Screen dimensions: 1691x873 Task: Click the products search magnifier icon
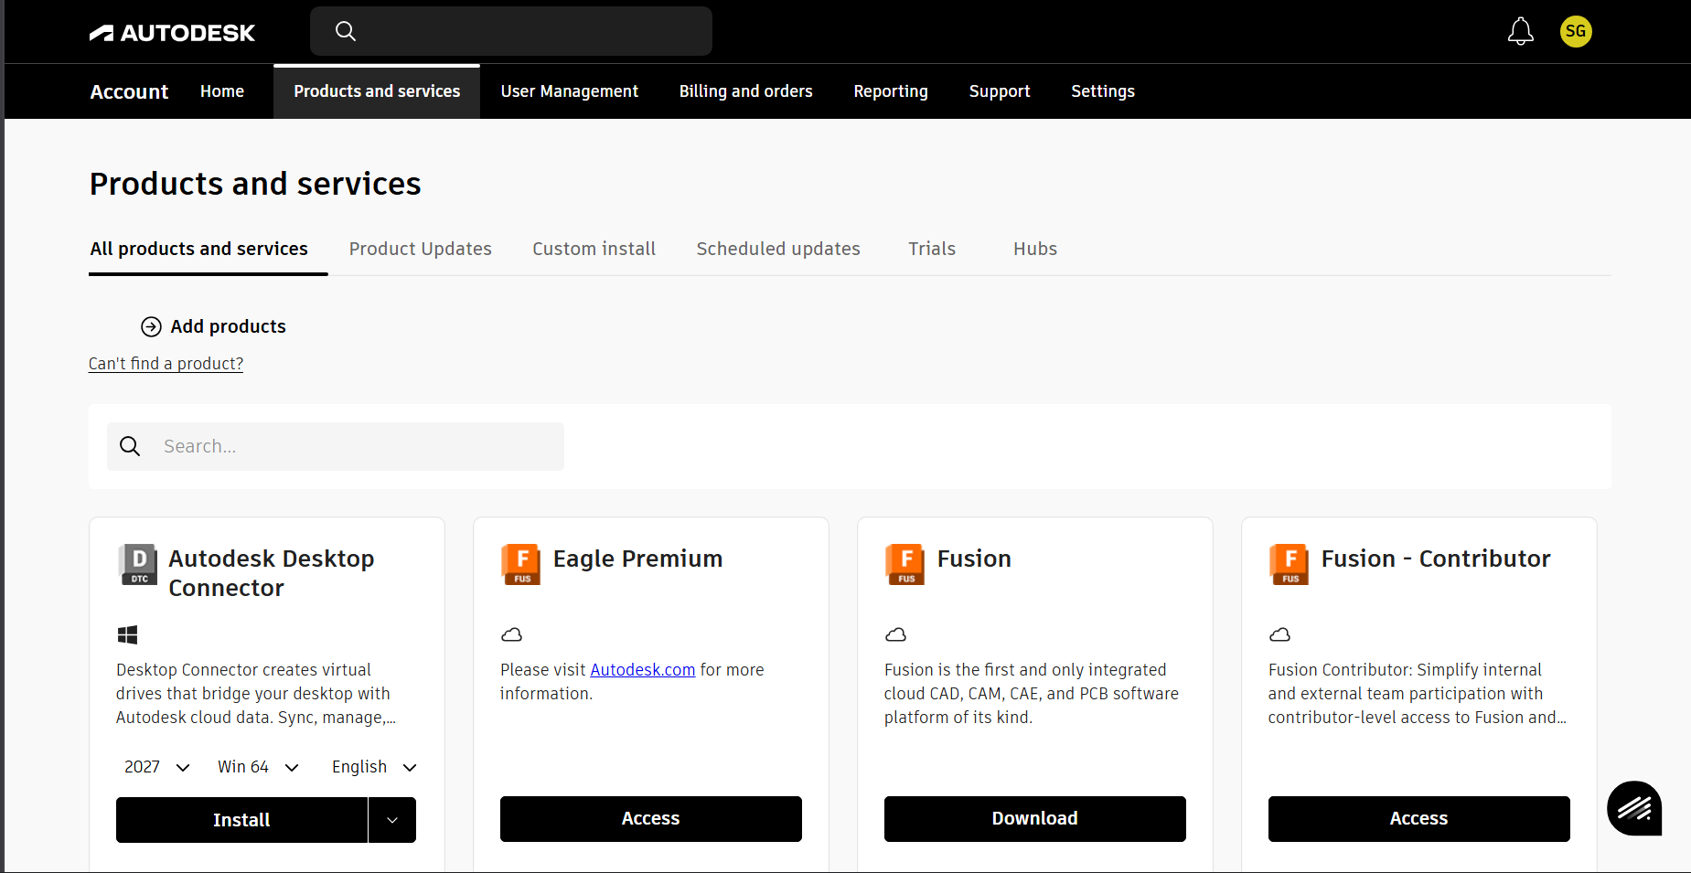(130, 446)
